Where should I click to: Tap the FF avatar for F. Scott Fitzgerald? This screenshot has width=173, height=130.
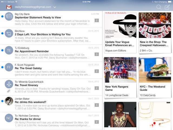[x=9, y=67]
